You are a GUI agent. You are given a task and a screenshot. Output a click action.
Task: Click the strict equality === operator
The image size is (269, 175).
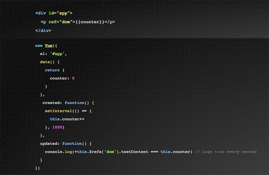[154, 152]
